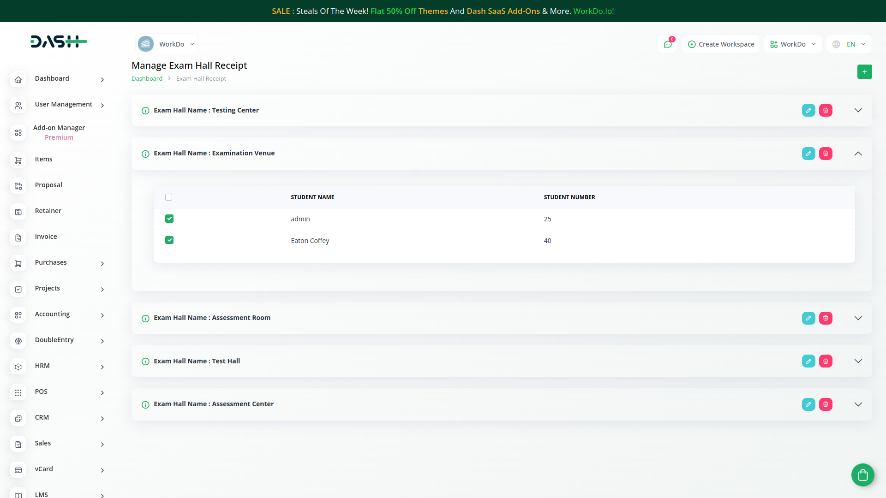Screen dimensions: 886x498
Task: Click edit icon for Testing Center hall
Action: 808,111
